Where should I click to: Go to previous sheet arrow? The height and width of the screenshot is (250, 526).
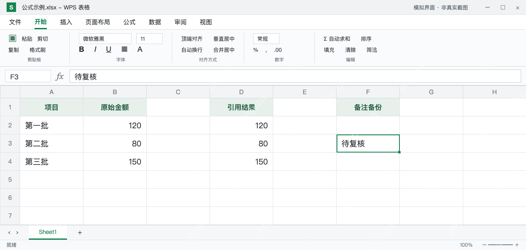click(x=9, y=233)
